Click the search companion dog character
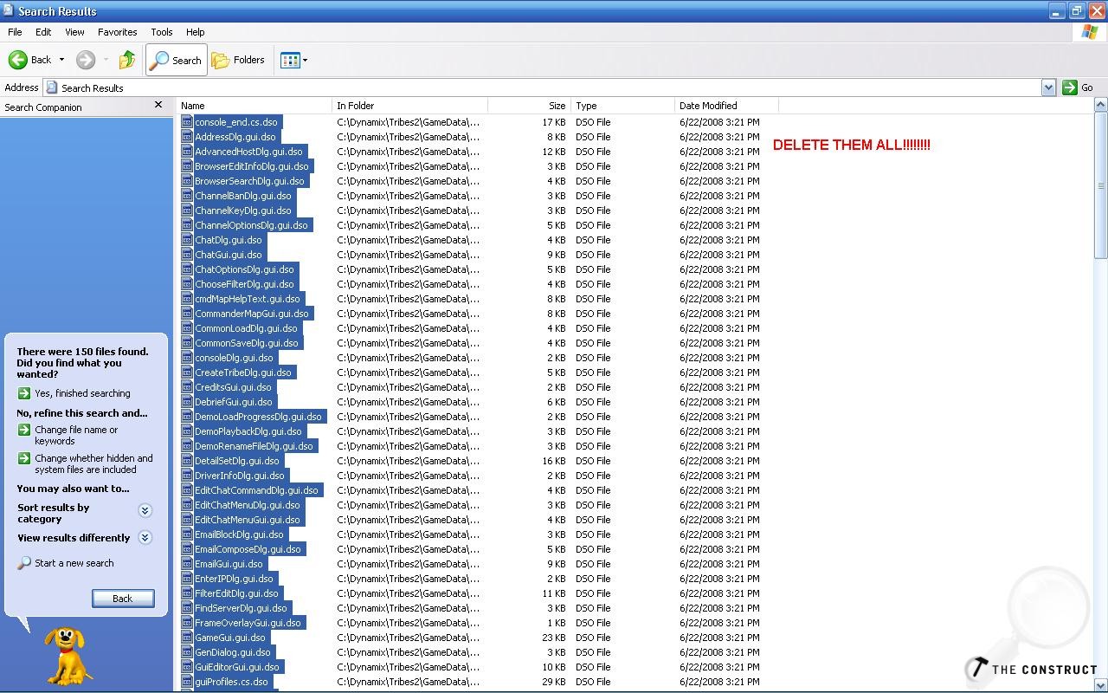 tap(69, 656)
